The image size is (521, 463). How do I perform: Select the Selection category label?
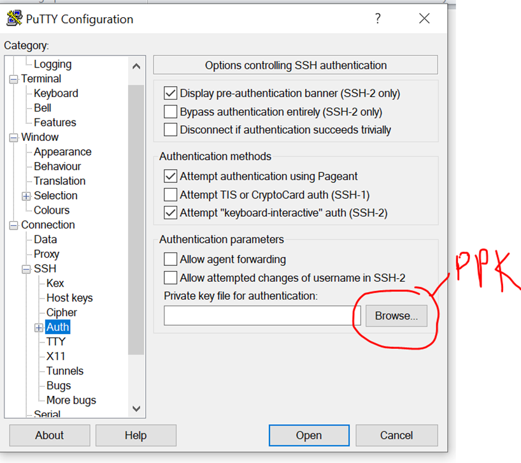[55, 196]
